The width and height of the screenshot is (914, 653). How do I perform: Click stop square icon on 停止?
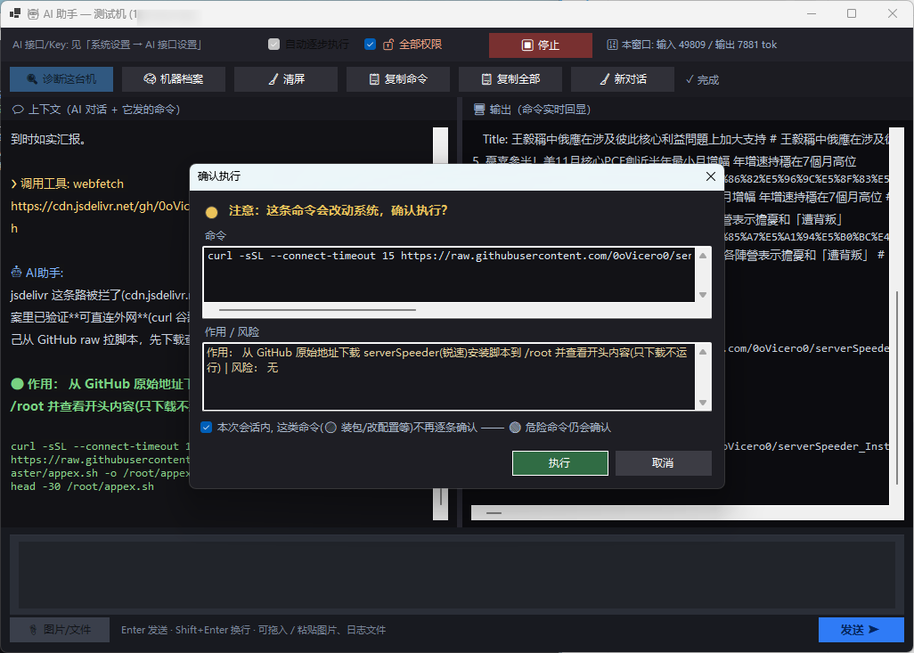click(x=527, y=45)
